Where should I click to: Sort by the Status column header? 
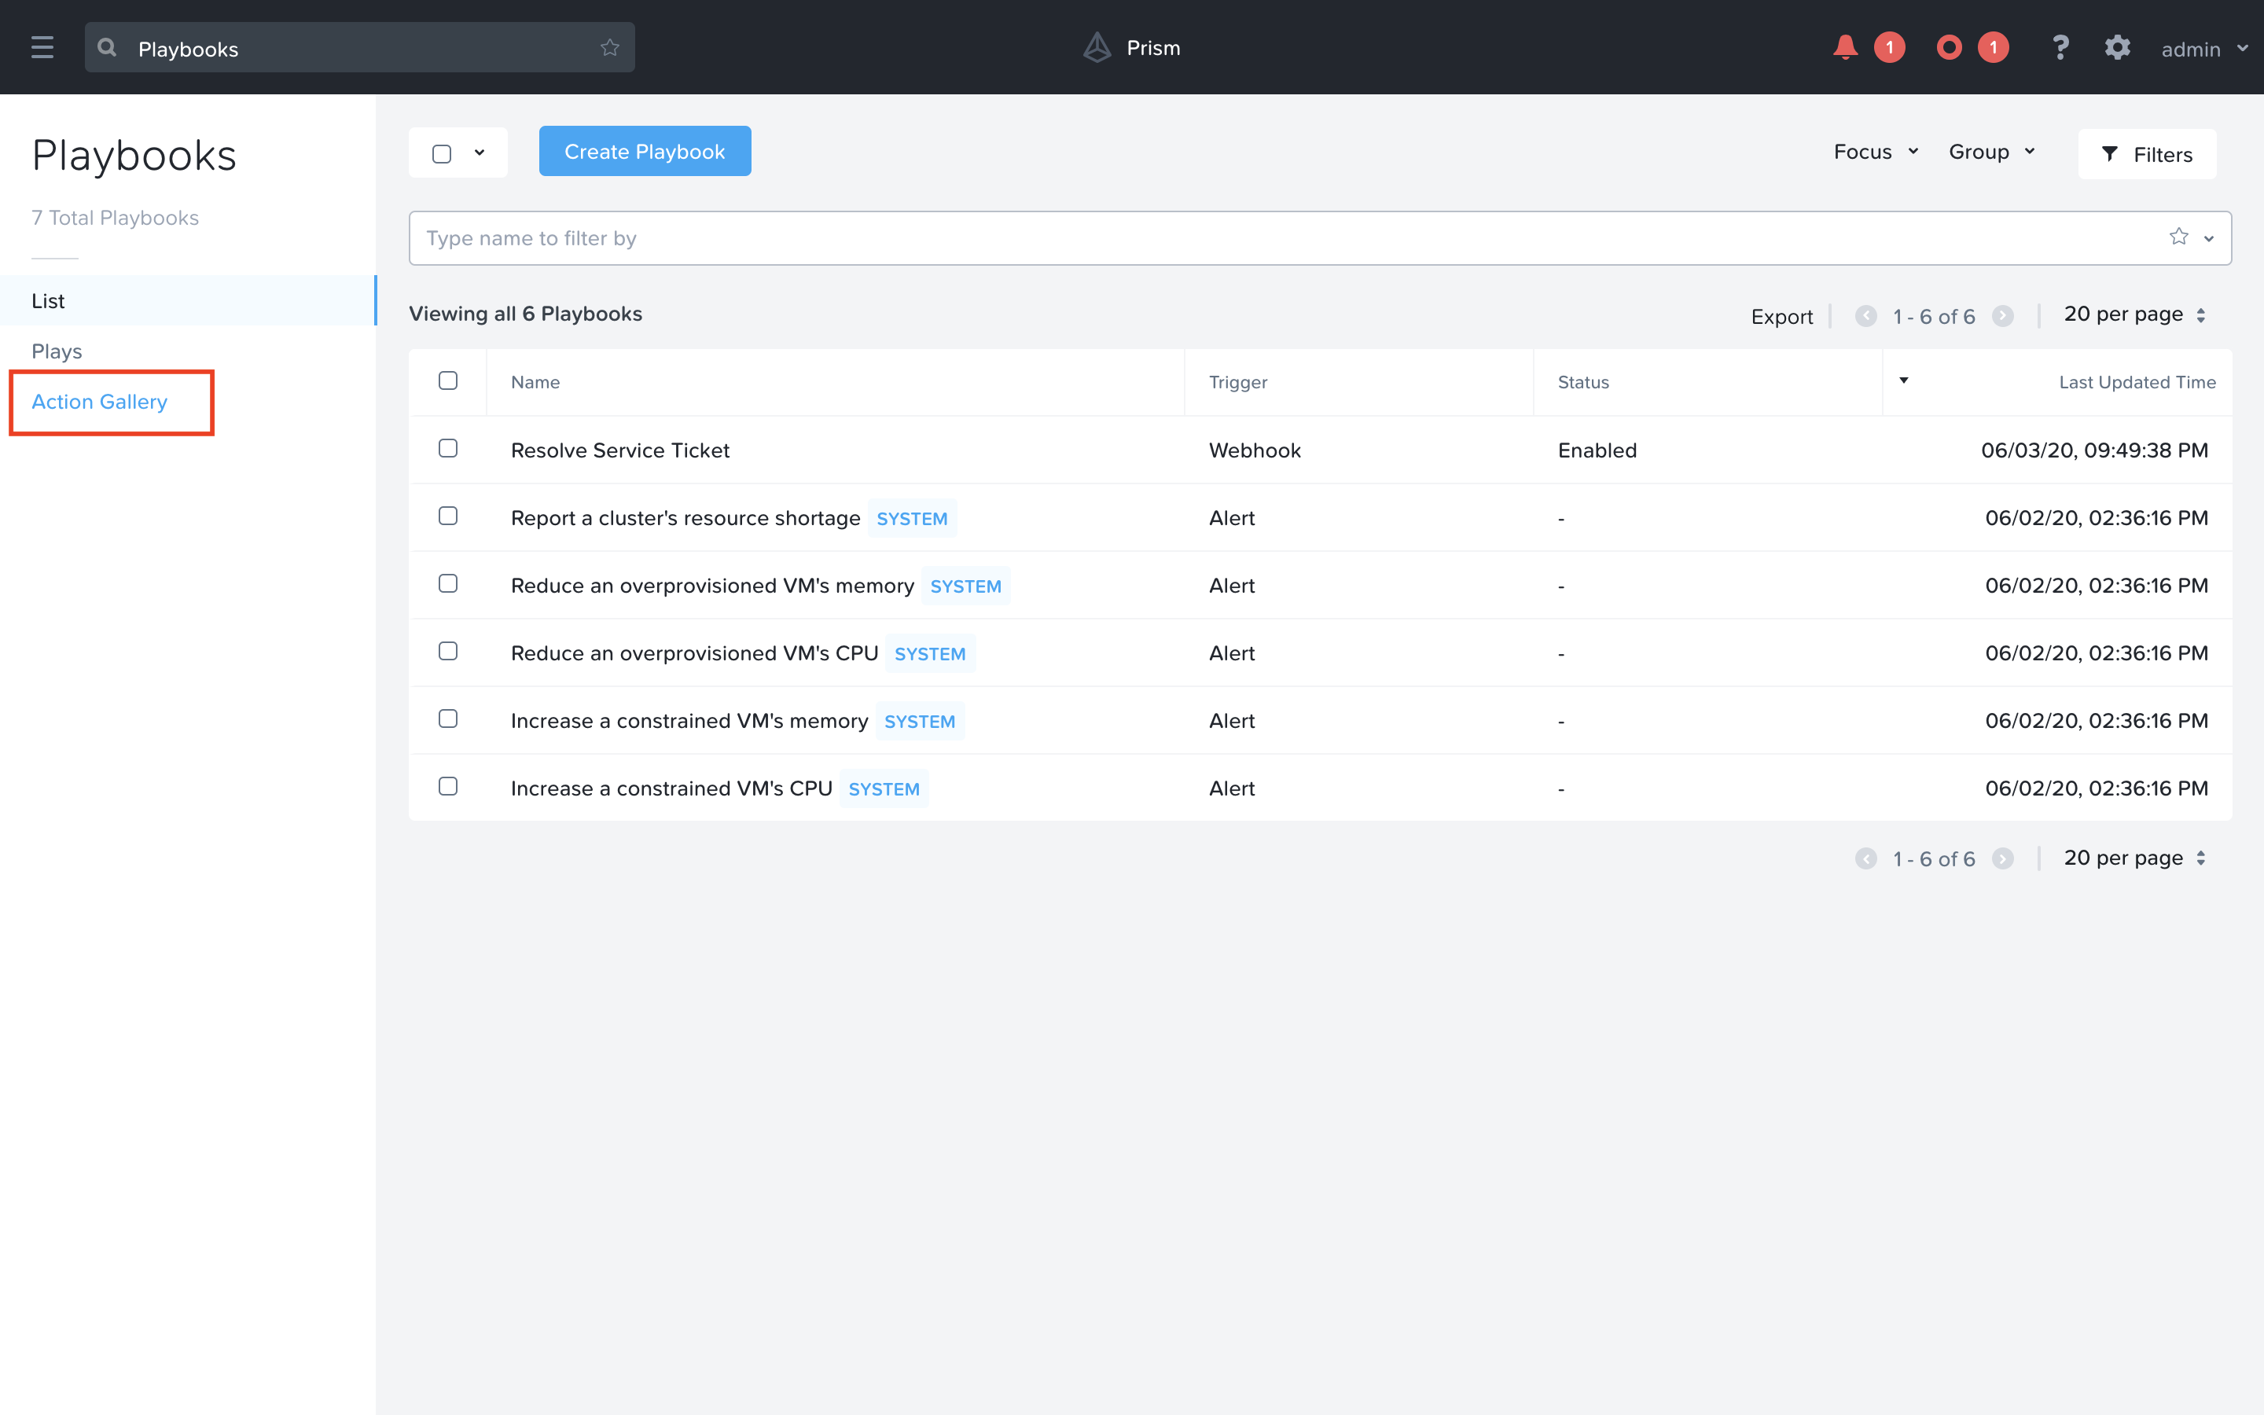click(x=1583, y=382)
